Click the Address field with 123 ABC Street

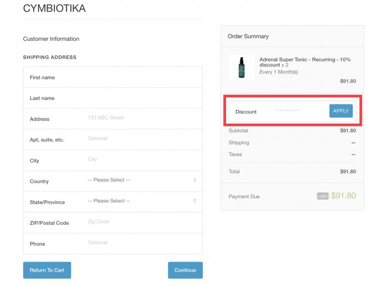113,119
